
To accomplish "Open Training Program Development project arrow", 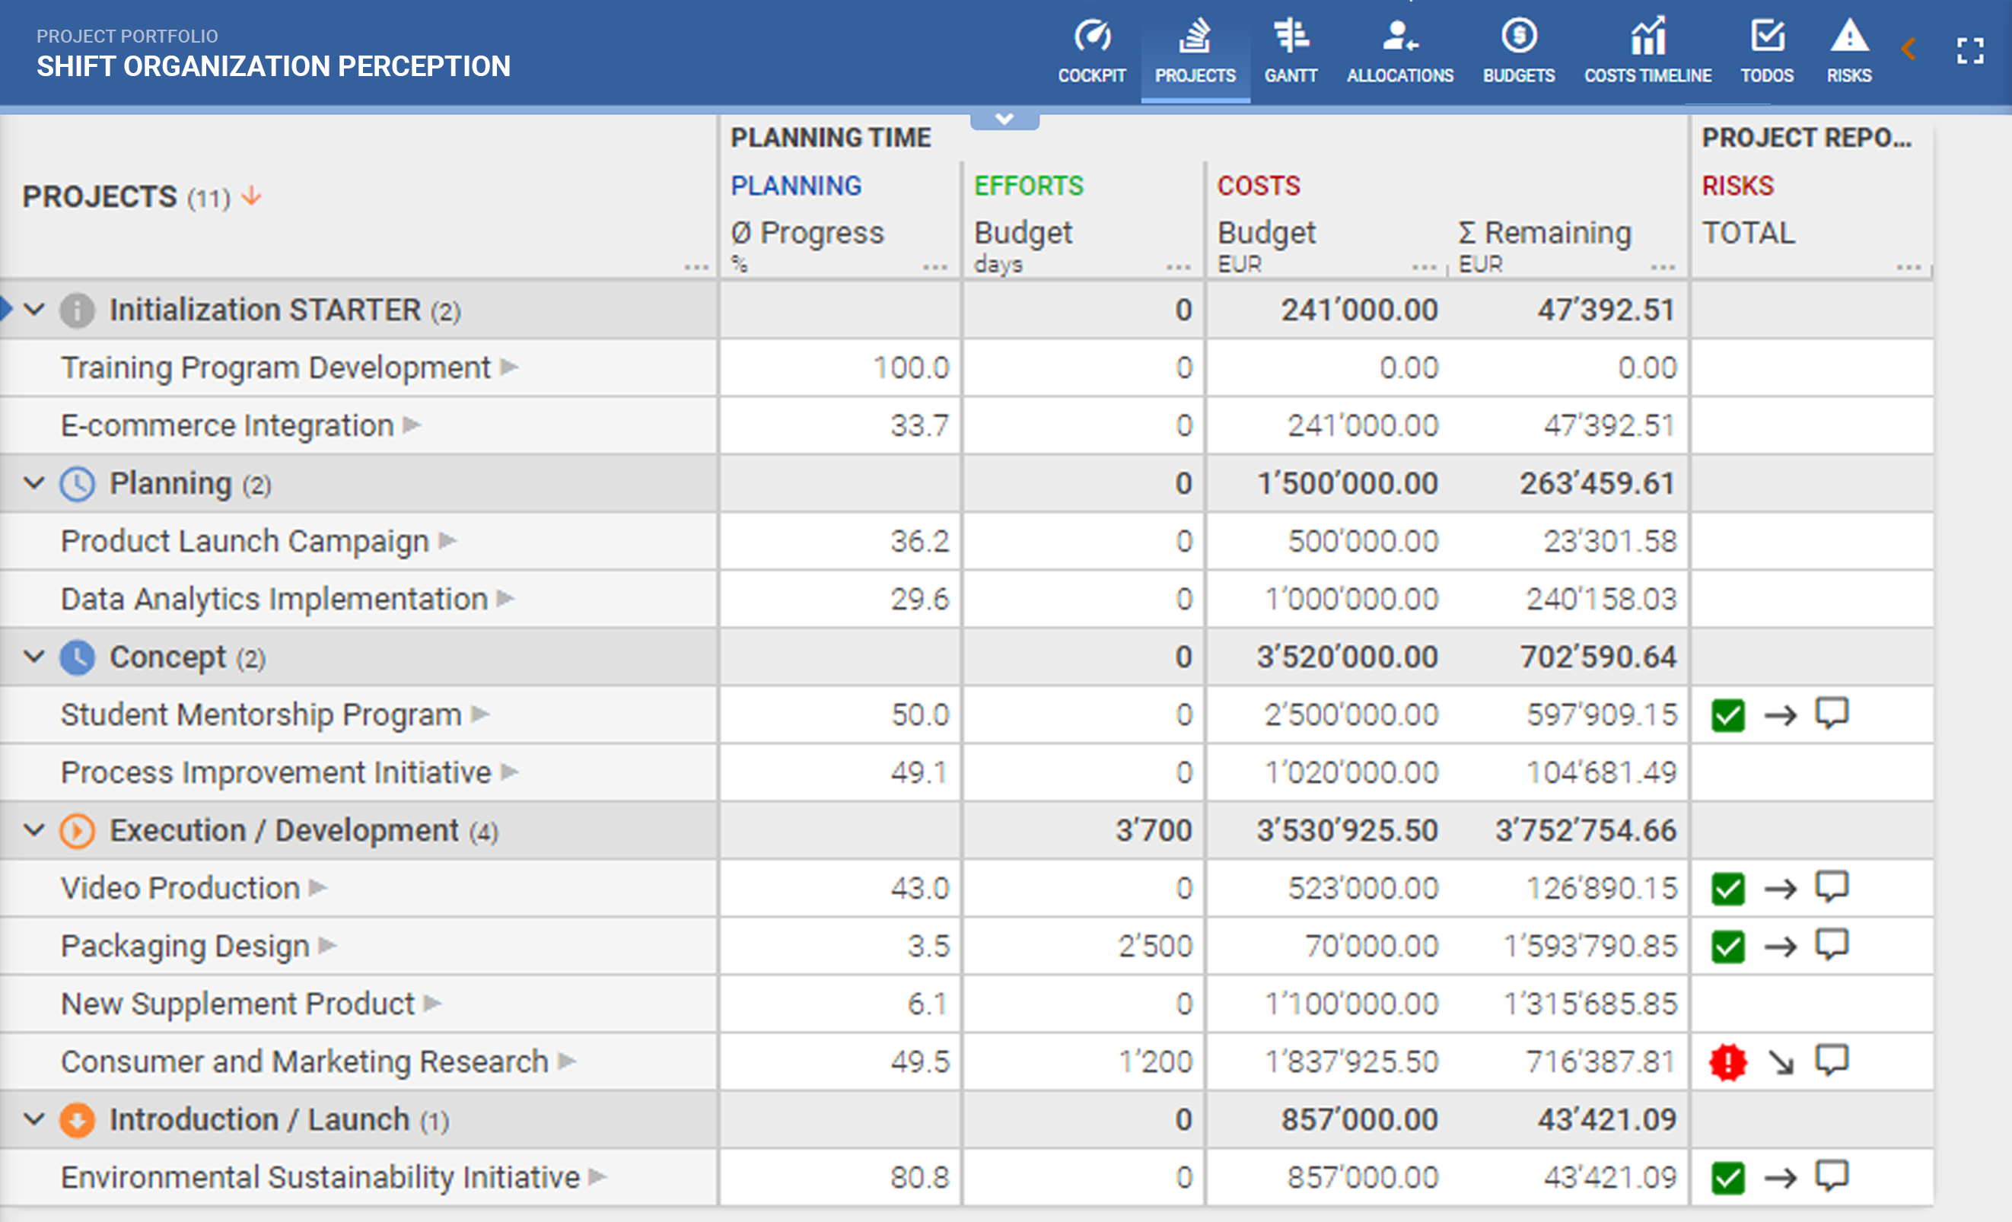I will pos(510,368).
